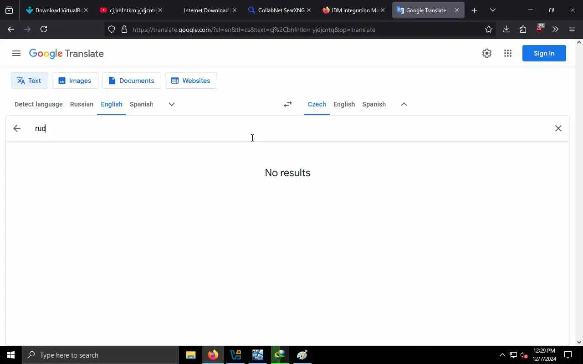Open the Firefox extensions puzzle icon
The image size is (583, 364).
[523, 29]
